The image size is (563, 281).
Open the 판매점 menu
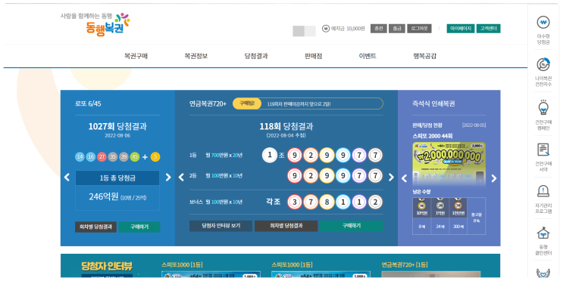coord(313,56)
